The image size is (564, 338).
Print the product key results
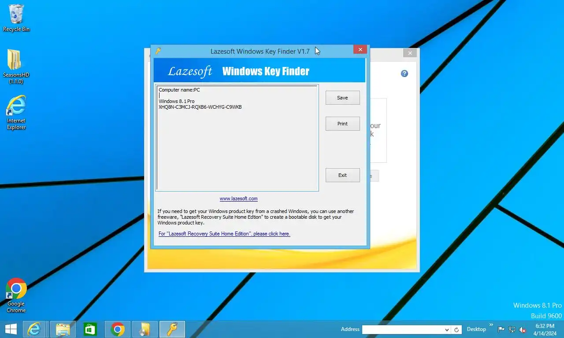tap(342, 124)
